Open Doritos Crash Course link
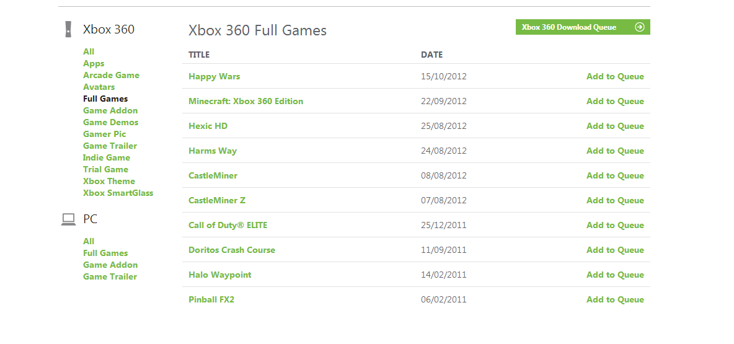 click(x=232, y=250)
